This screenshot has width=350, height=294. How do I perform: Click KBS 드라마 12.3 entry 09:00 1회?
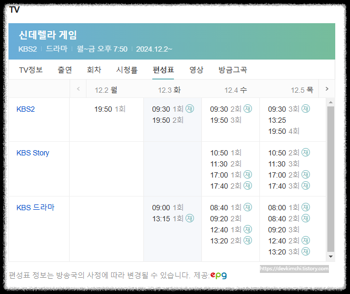(168, 208)
